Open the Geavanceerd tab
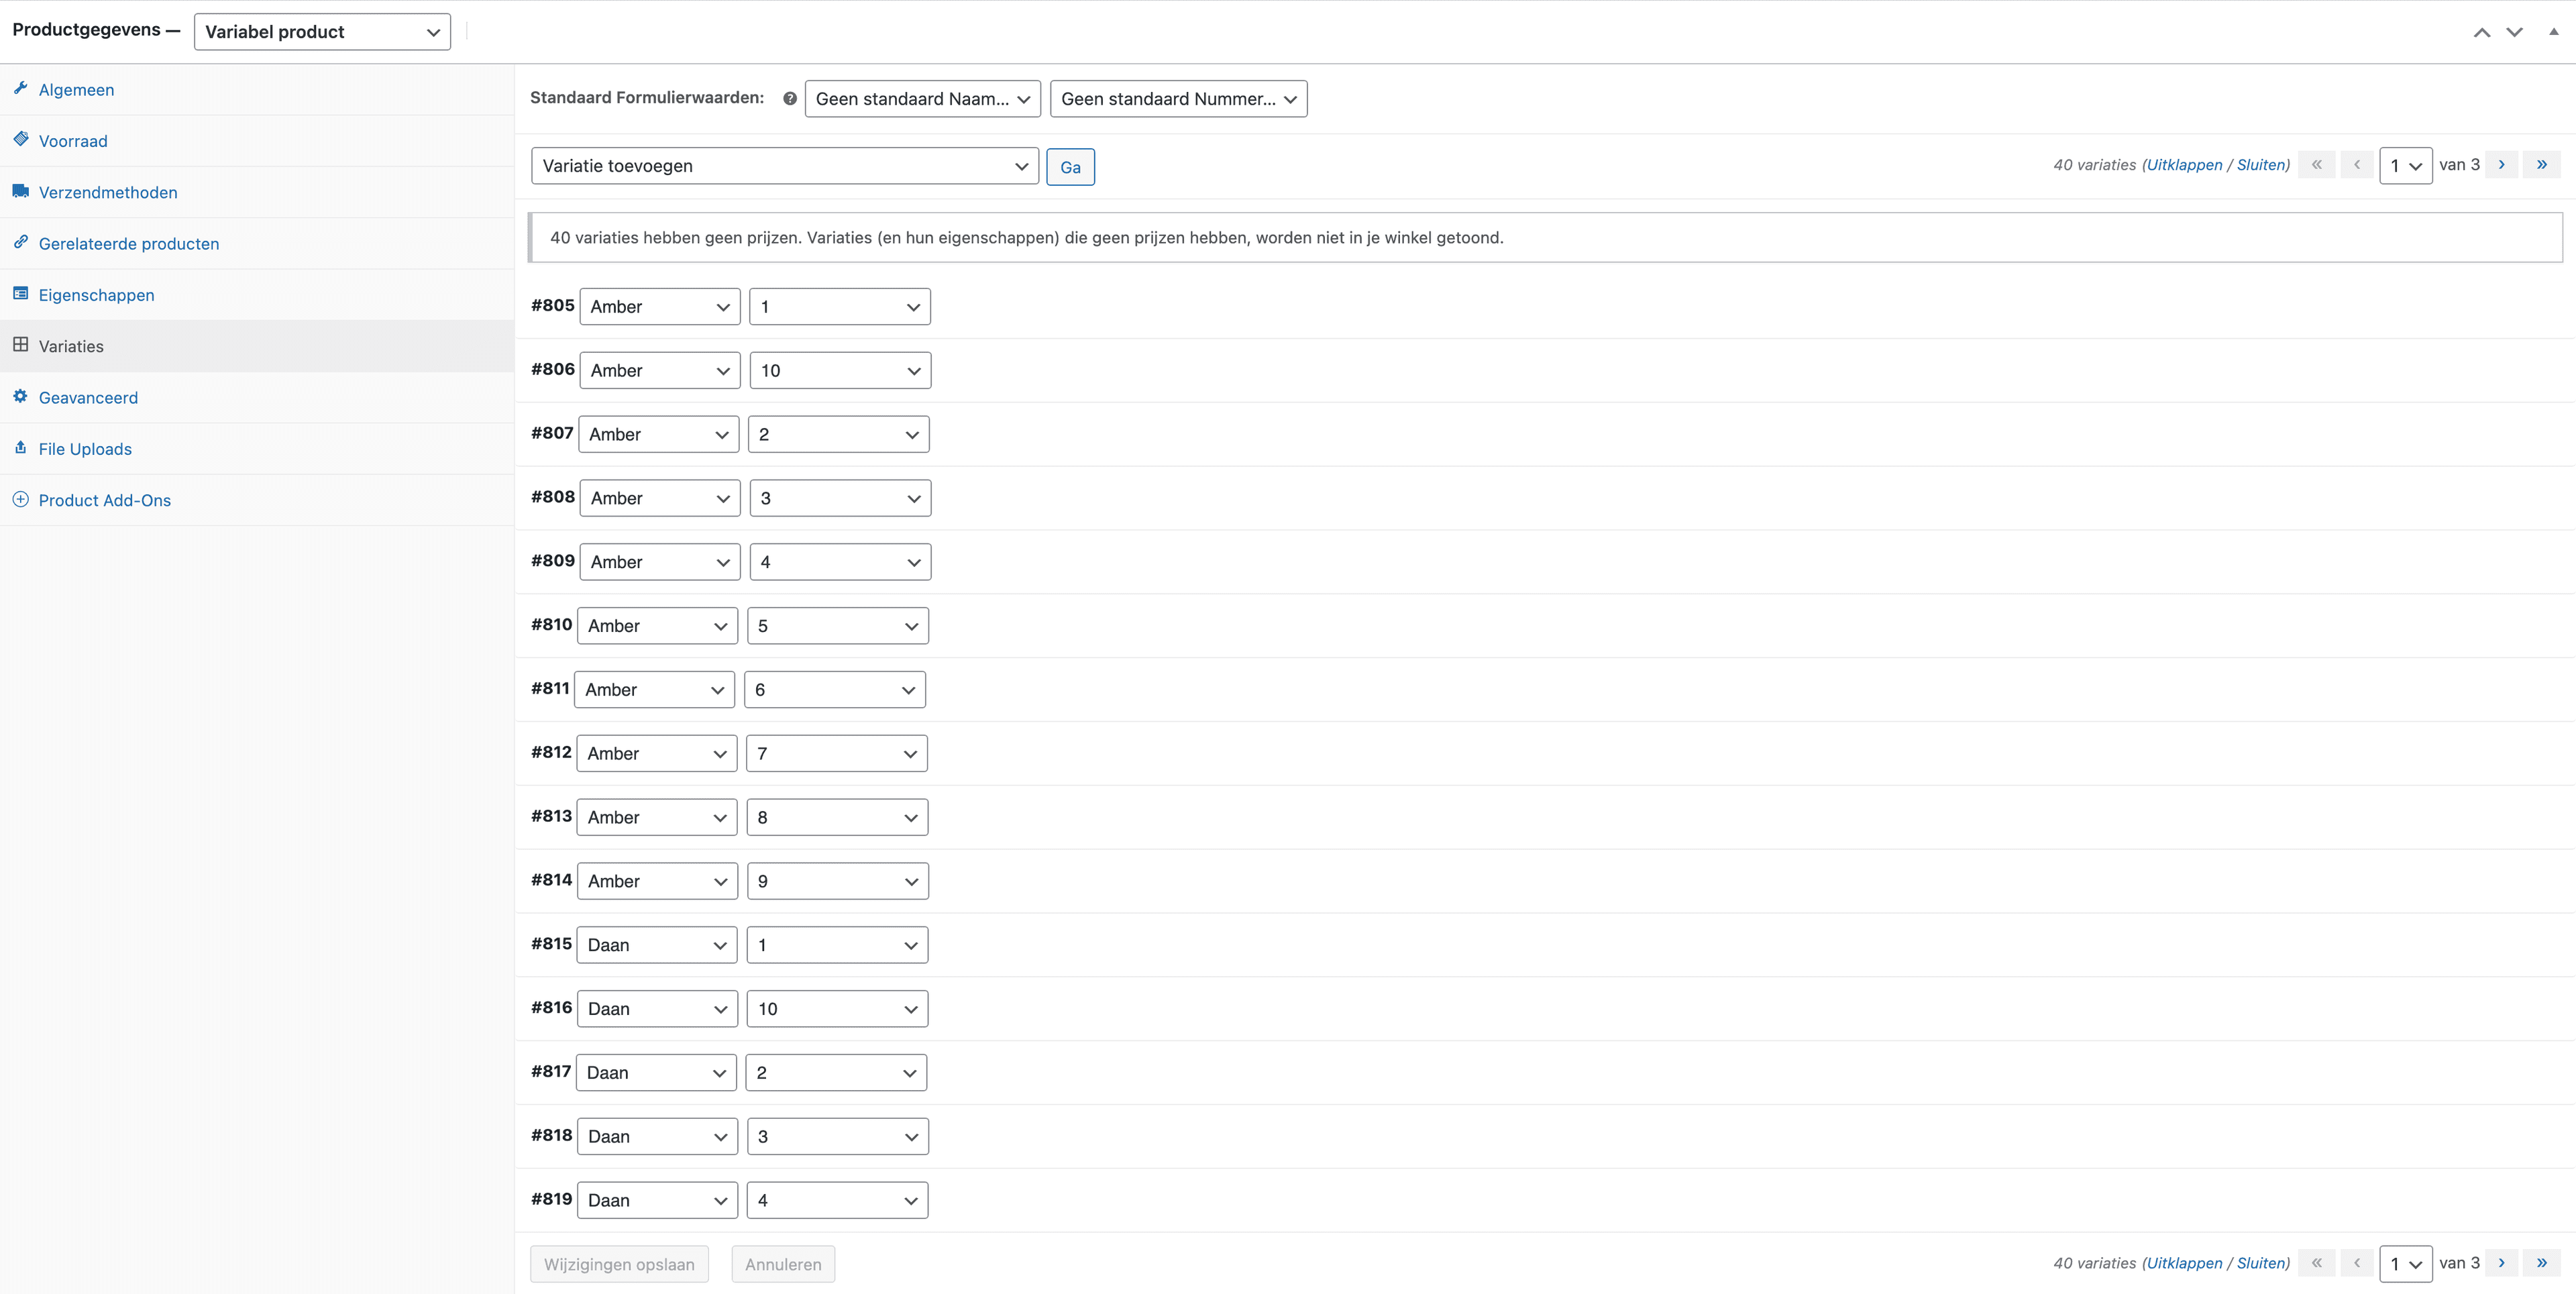The height and width of the screenshot is (1294, 2576). click(257, 398)
